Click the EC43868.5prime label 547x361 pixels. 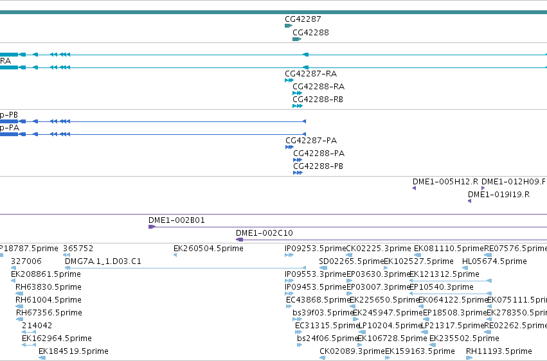tap(318, 300)
